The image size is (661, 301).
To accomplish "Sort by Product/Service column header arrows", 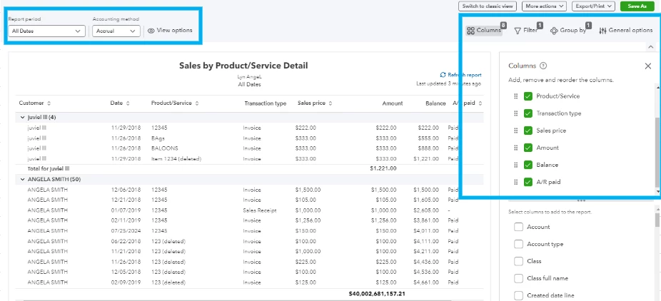I will pos(197,103).
